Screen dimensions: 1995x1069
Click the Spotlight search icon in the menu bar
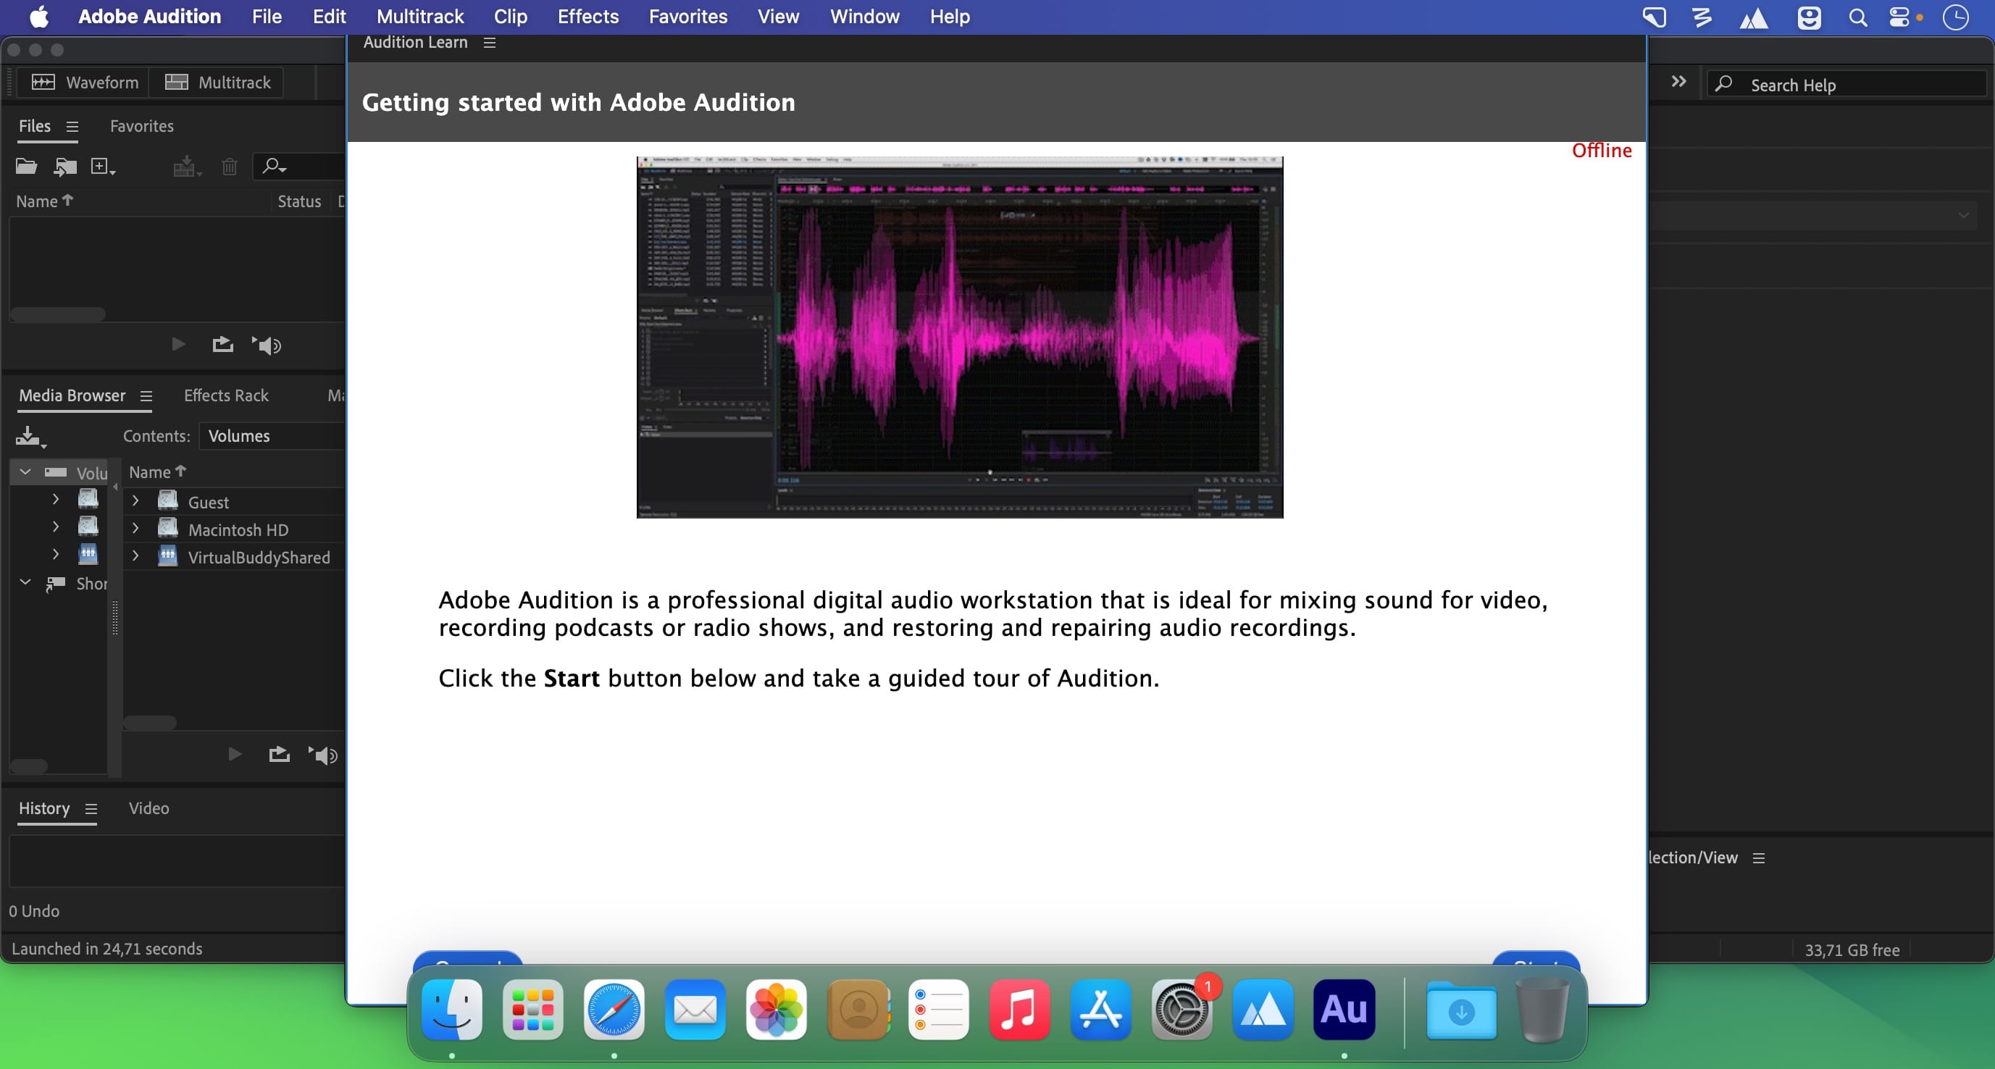coord(1858,17)
